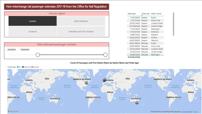Select Yorkshire And The Humber region
The image size is (202, 114).
click(81, 31)
